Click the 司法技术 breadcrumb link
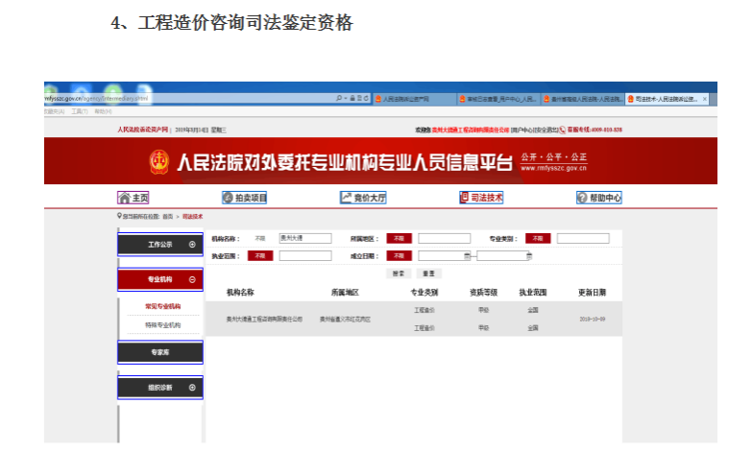This screenshot has height=475, width=752. point(193,217)
